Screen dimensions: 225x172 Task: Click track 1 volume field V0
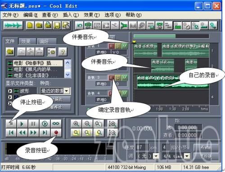(x=119, y=52)
